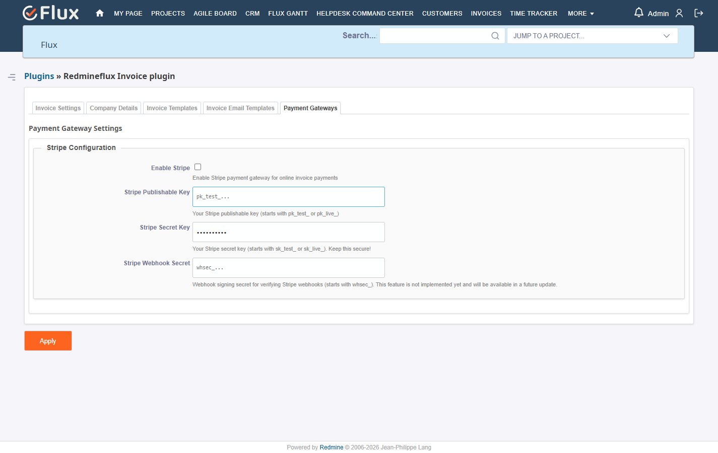Switch to Invoice Email Templates tab
Screen dimensions: 718x453
click(240, 108)
